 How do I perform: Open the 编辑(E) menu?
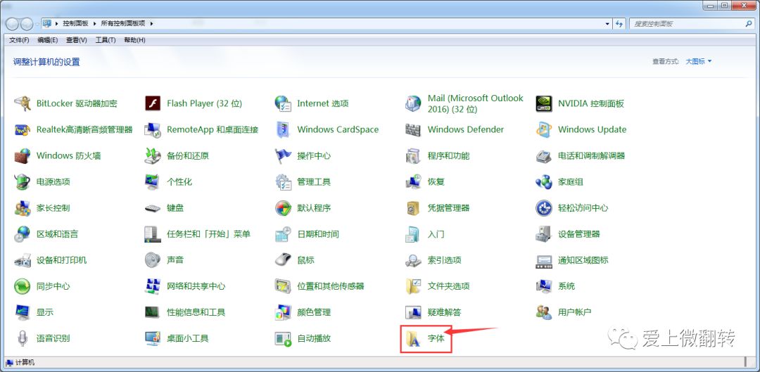click(48, 40)
